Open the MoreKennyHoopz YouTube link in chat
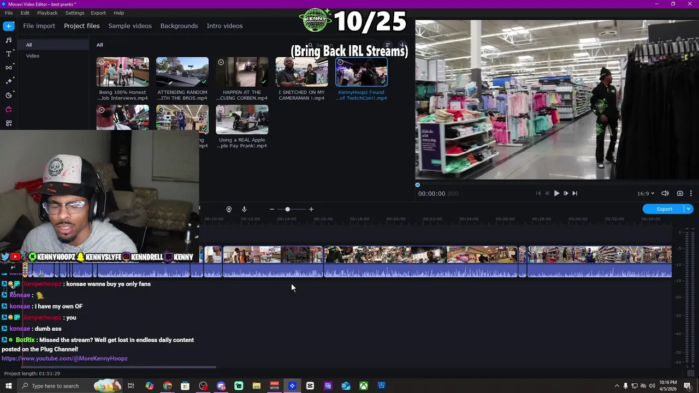 (x=64, y=359)
